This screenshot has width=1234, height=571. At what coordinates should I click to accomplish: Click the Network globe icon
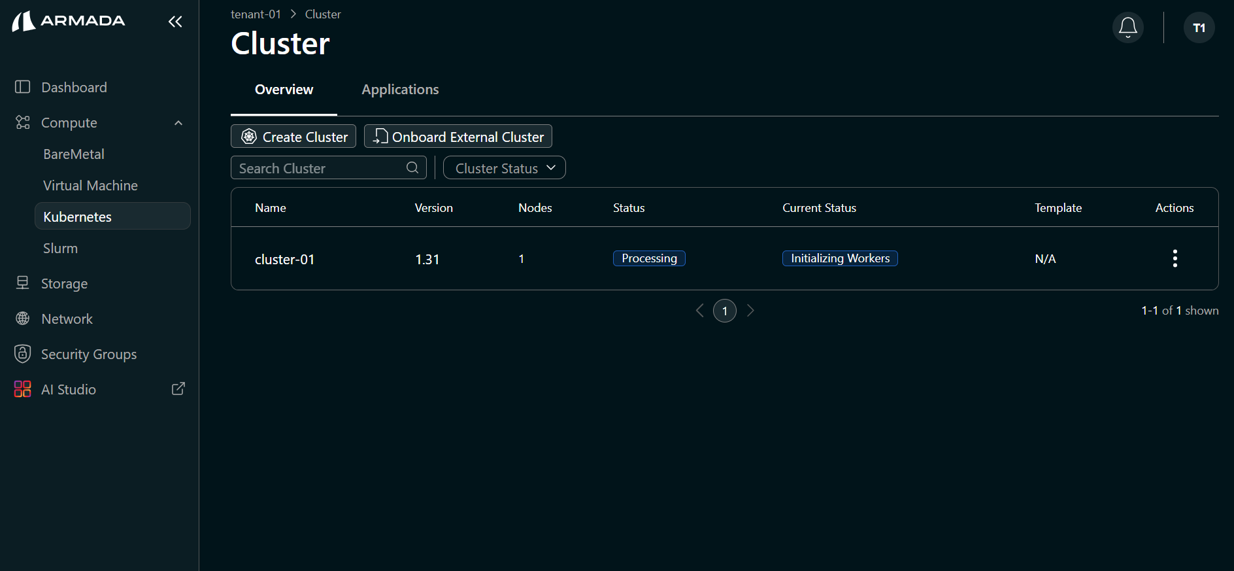tap(23, 319)
